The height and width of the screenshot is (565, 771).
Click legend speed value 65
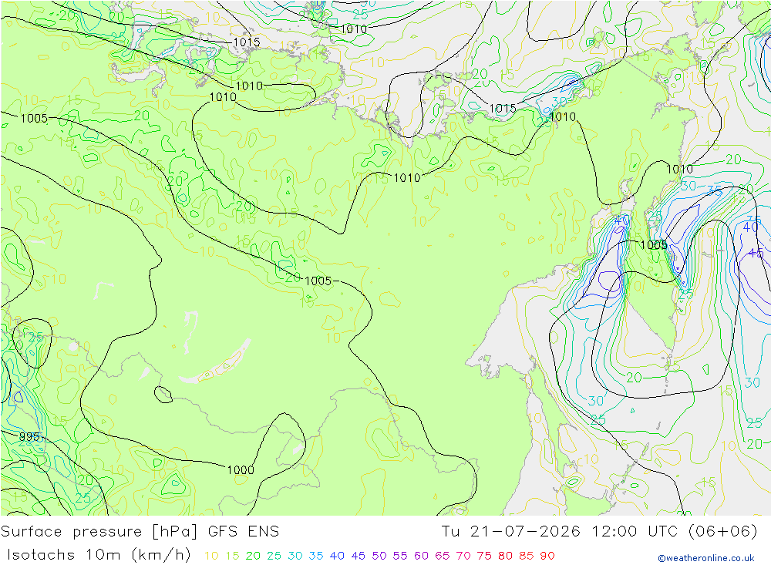pos(442,556)
